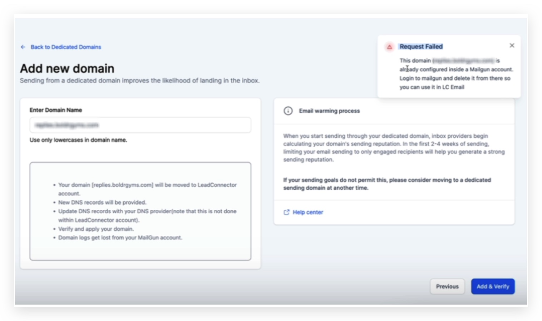This screenshot has width=542, height=321.
Task: Click the Email warming process heading
Action: point(329,111)
